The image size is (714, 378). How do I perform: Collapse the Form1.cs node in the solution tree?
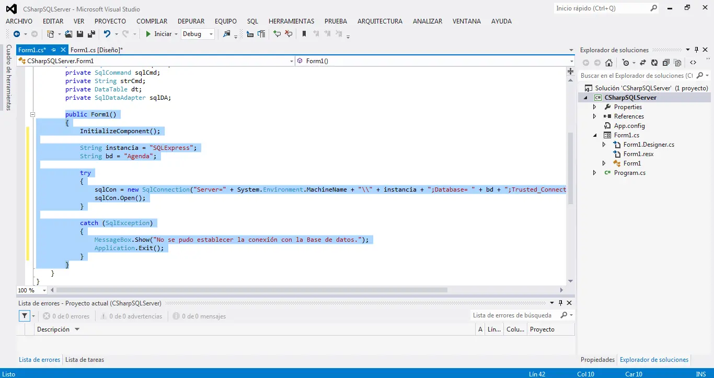click(594, 135)
